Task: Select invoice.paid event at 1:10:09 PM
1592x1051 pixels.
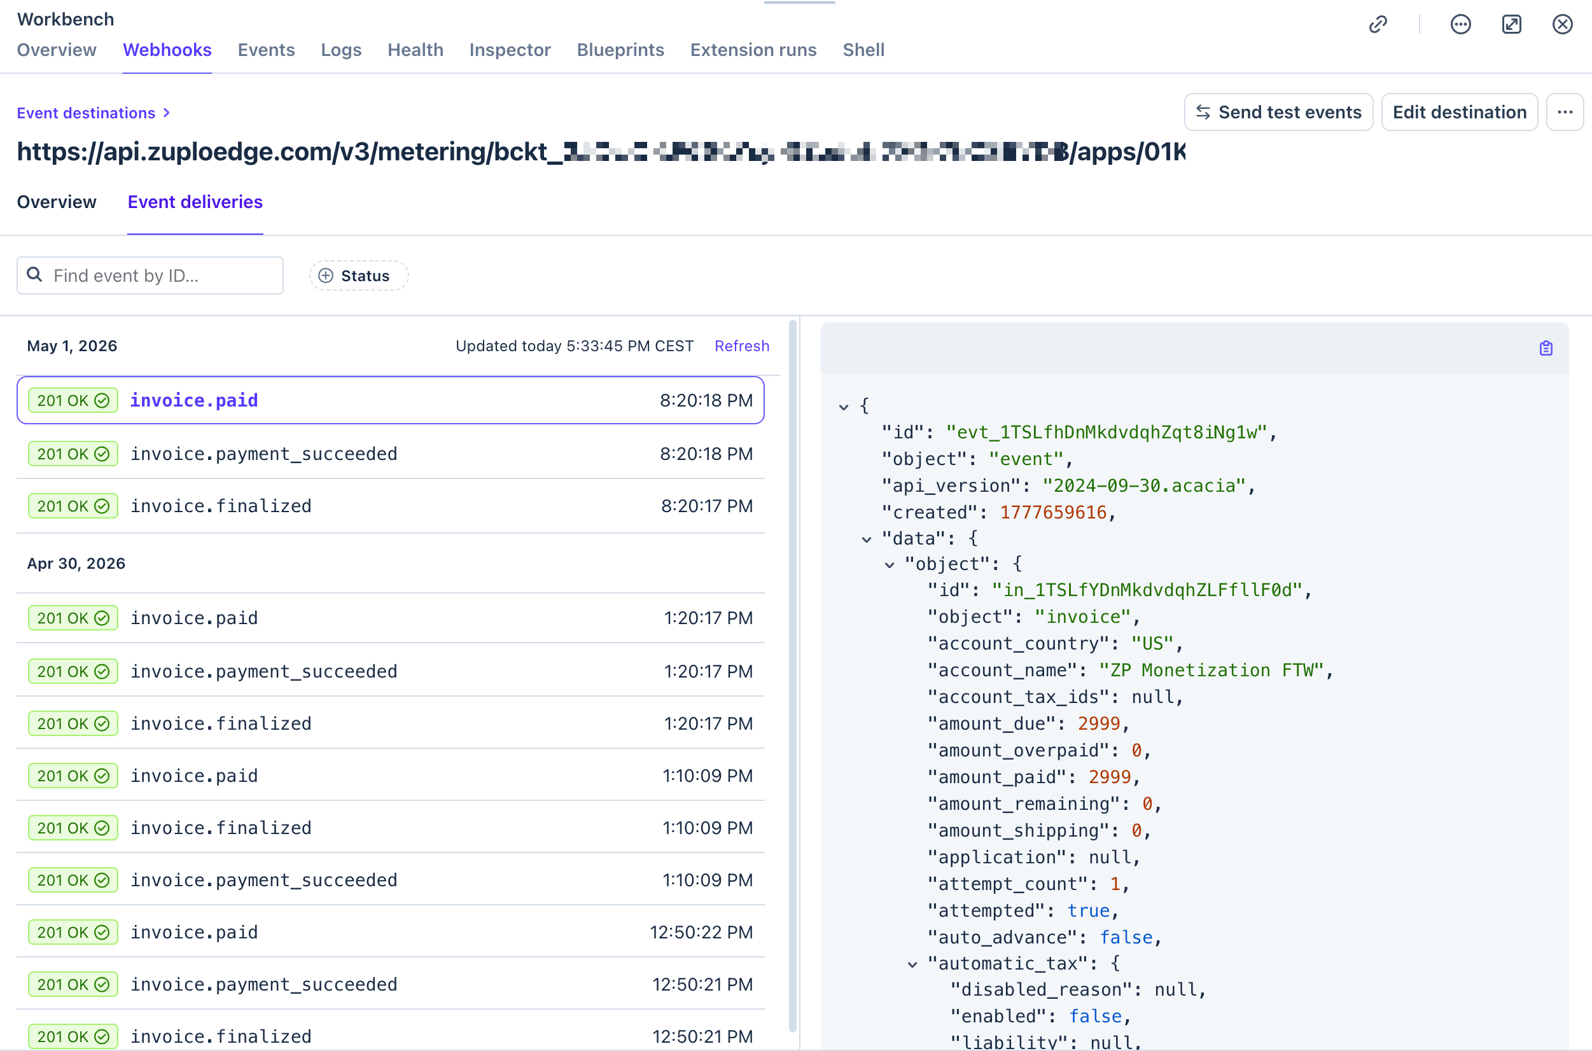Action: point(390,776)
